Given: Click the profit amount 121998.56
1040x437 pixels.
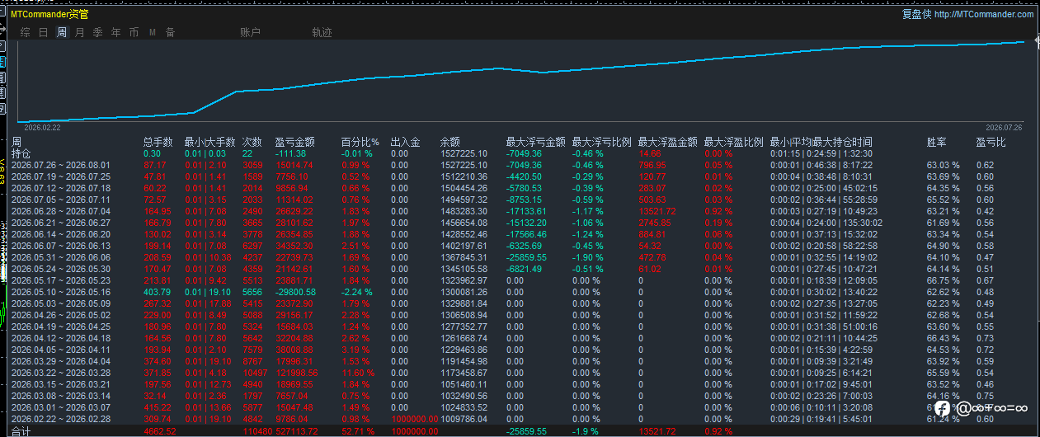Looking at the screenshot, I should (x=297, y=373).
